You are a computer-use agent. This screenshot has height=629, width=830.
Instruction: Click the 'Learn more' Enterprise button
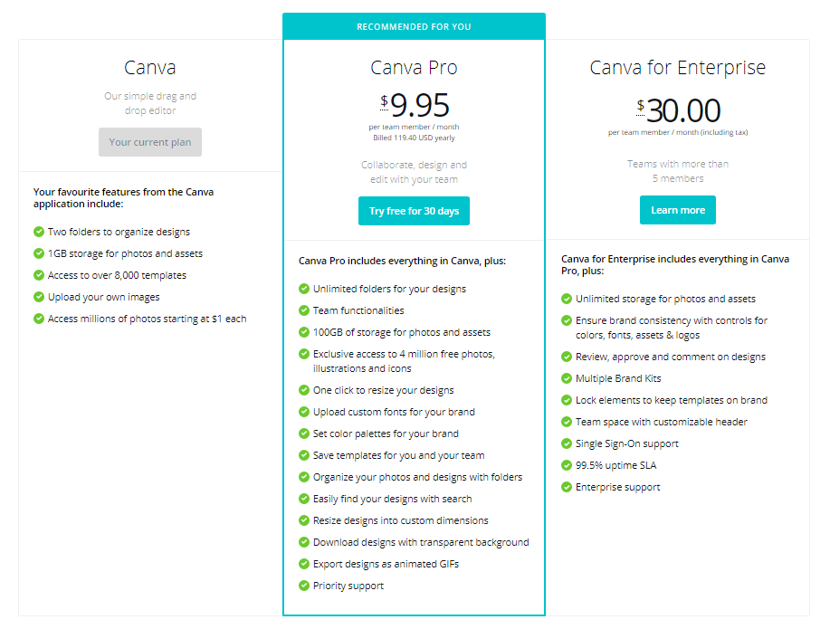pyautogui.click(x=678, y=210)
